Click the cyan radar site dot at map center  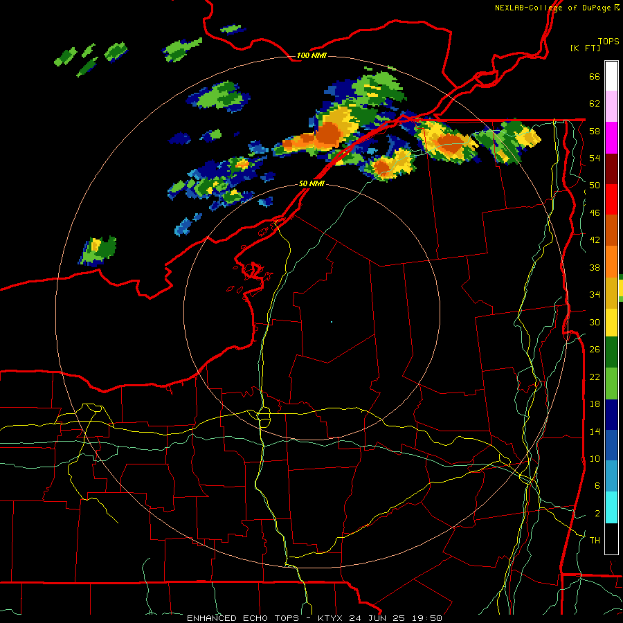pyautogui.click(x=332, y=322)
